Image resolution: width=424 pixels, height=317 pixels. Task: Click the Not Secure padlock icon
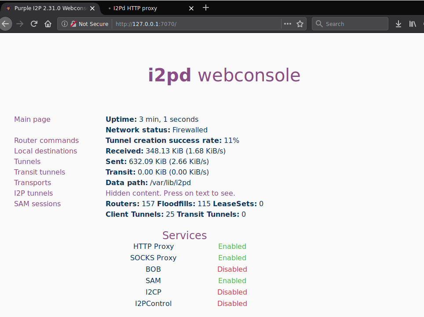(x=73, y=24)
